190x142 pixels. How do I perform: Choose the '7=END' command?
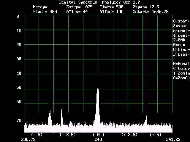tap(179, 40)
